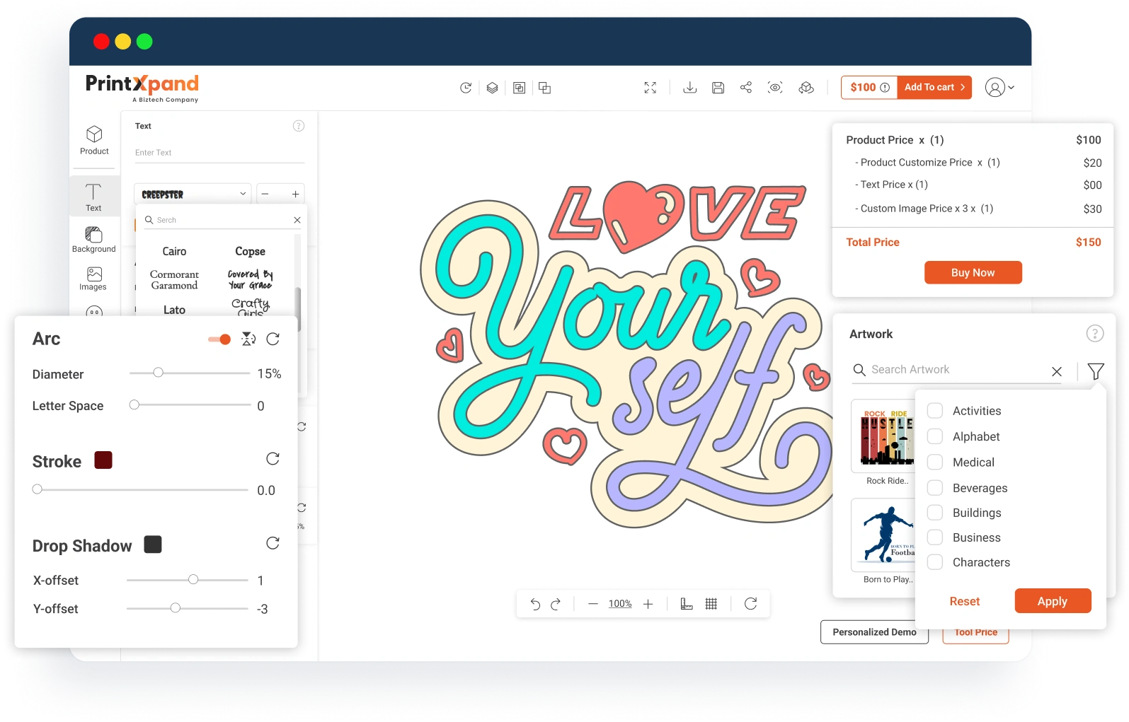Tick the Characters filter checkbox
The width and height of the screenshot is (1129, 722).
point(935,562)
